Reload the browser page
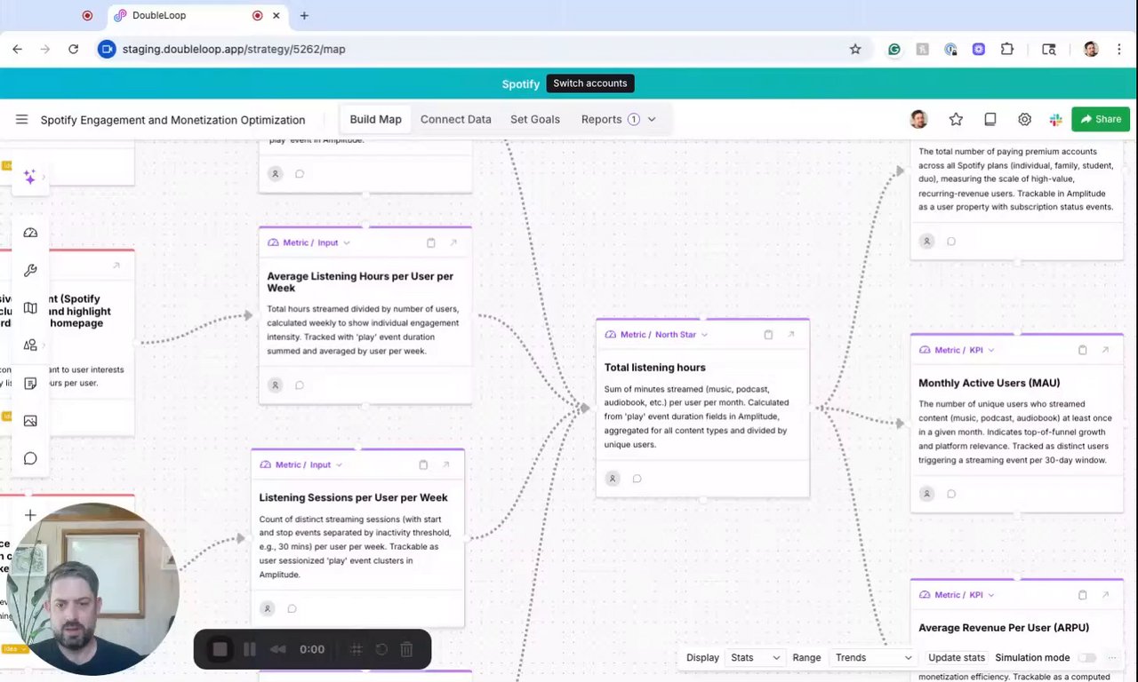This screenshot has height=682, width=1138. 73,49
